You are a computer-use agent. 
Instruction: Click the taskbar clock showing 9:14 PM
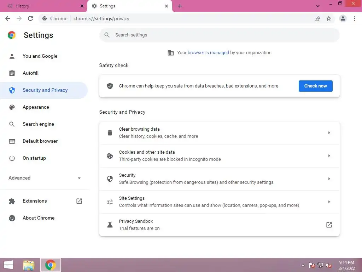[x=346, y=265]
